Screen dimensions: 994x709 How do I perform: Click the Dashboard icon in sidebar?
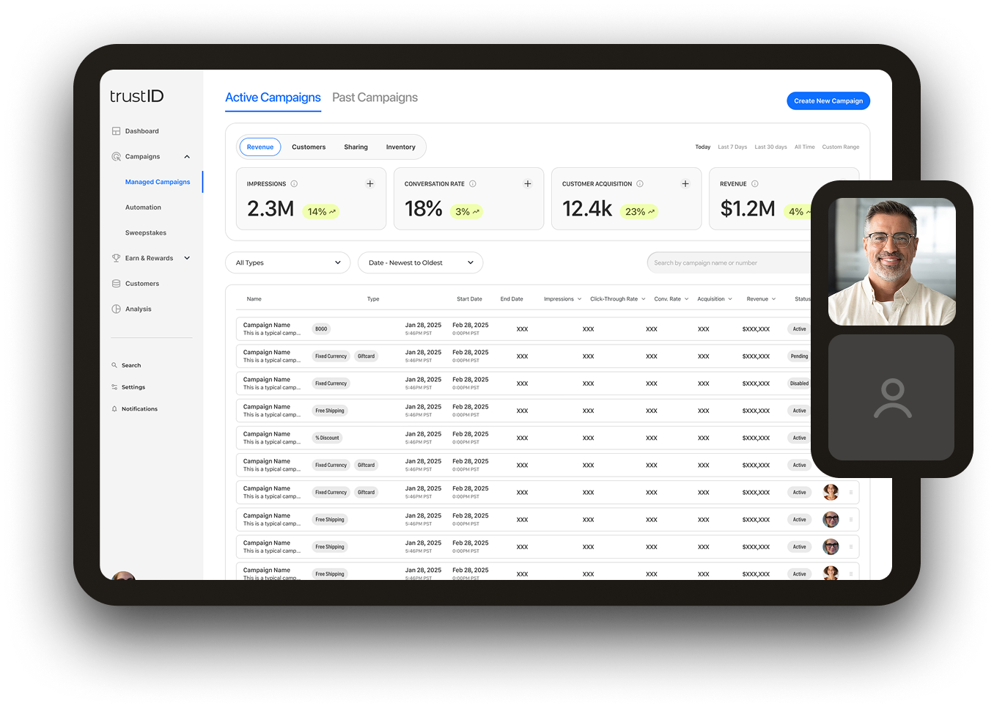[116, 131]
